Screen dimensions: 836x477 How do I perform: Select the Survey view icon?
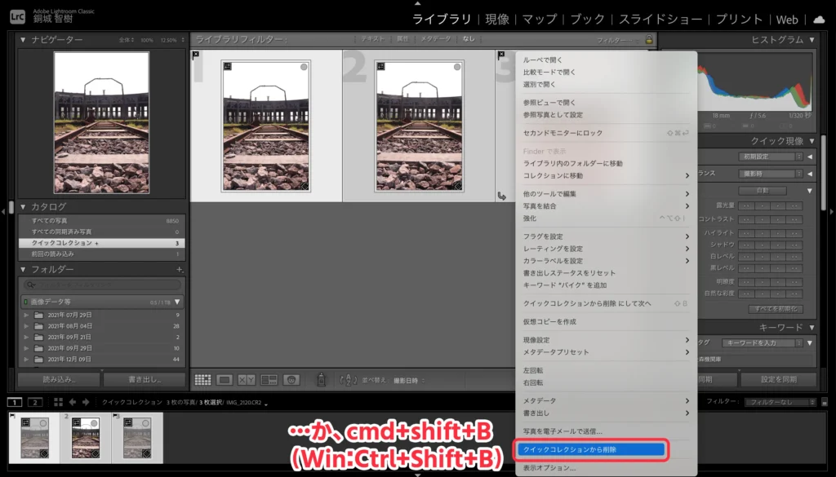point(269,378)
